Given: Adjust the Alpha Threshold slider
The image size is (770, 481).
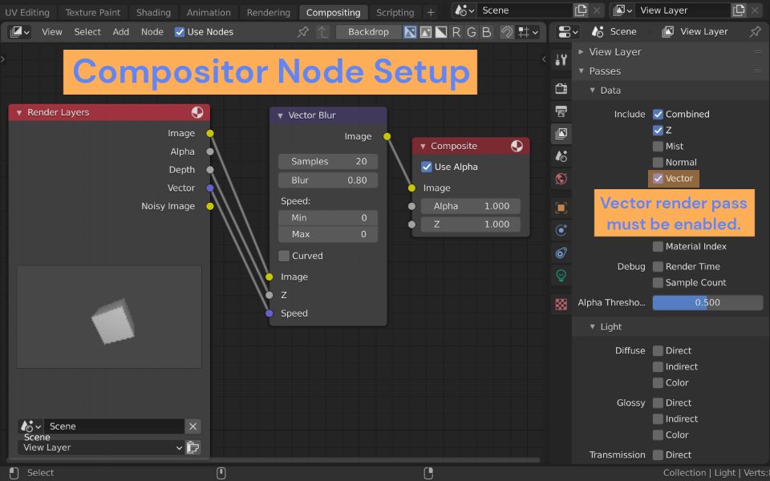Looking at the screenshot, I should [x=707, y=302].
